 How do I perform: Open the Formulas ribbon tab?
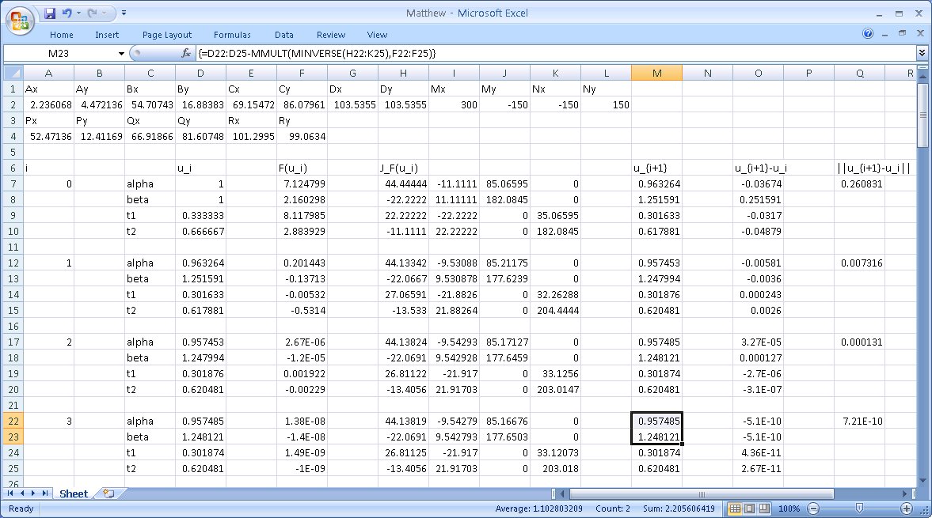point(232,35)
